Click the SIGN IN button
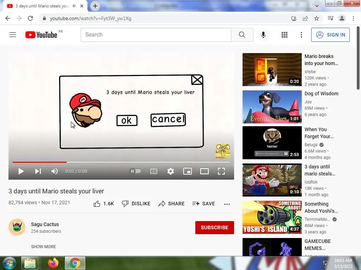 330,35
